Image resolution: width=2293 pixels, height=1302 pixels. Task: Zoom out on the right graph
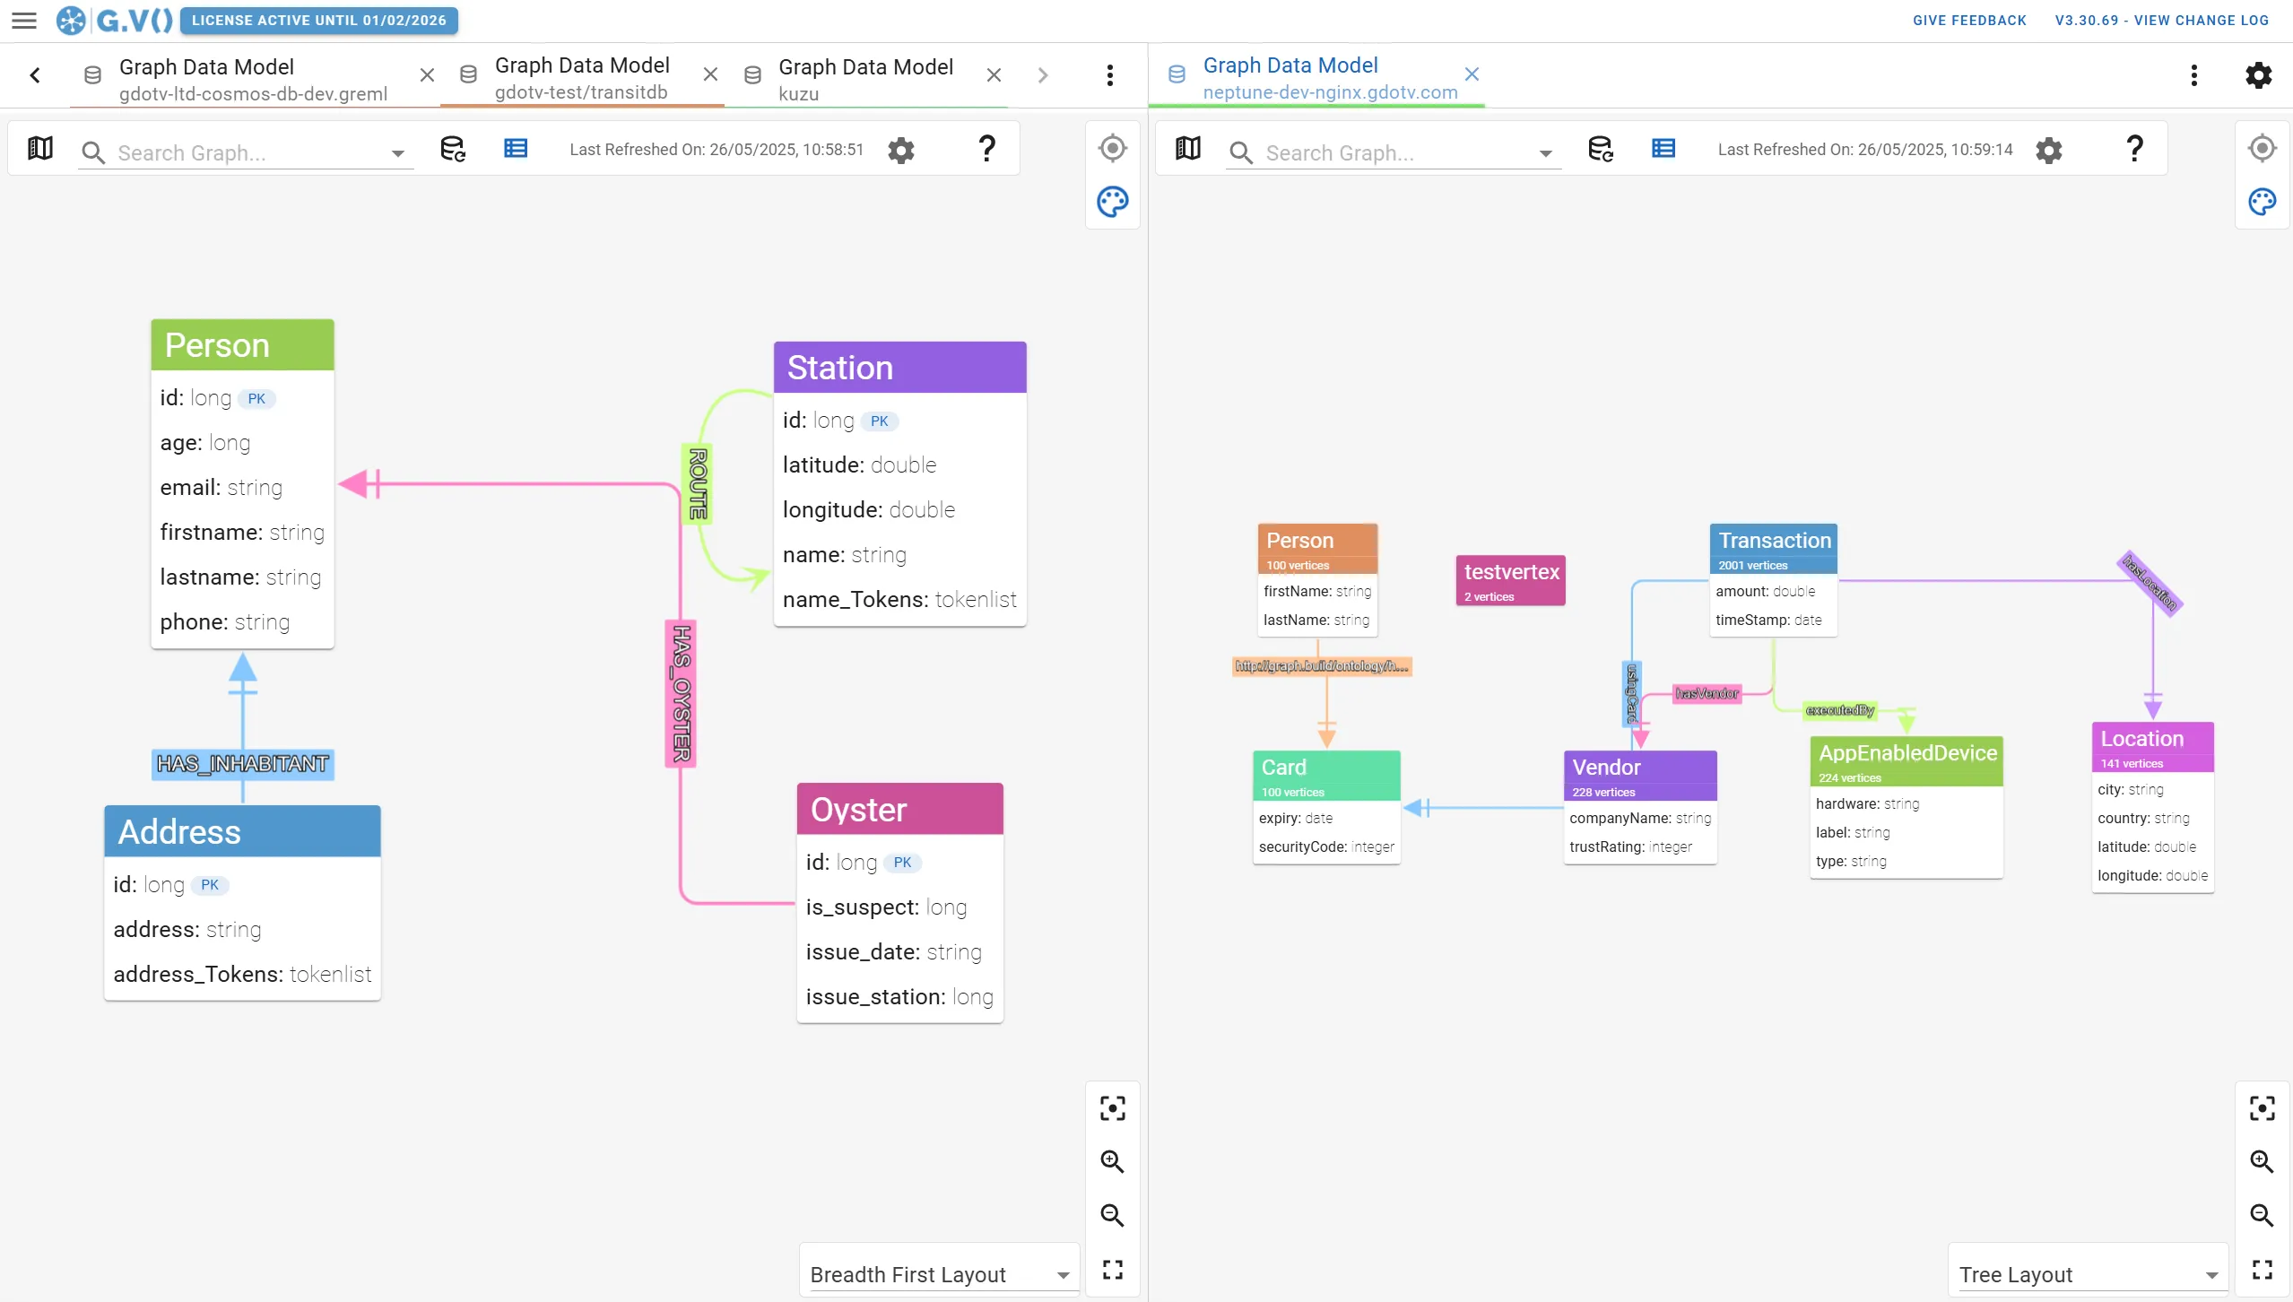(x=2263, y=1216)
